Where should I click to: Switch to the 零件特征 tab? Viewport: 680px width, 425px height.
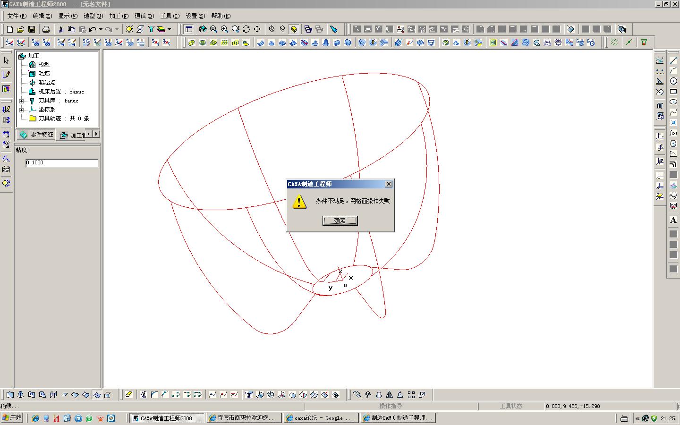pos(36,135)
